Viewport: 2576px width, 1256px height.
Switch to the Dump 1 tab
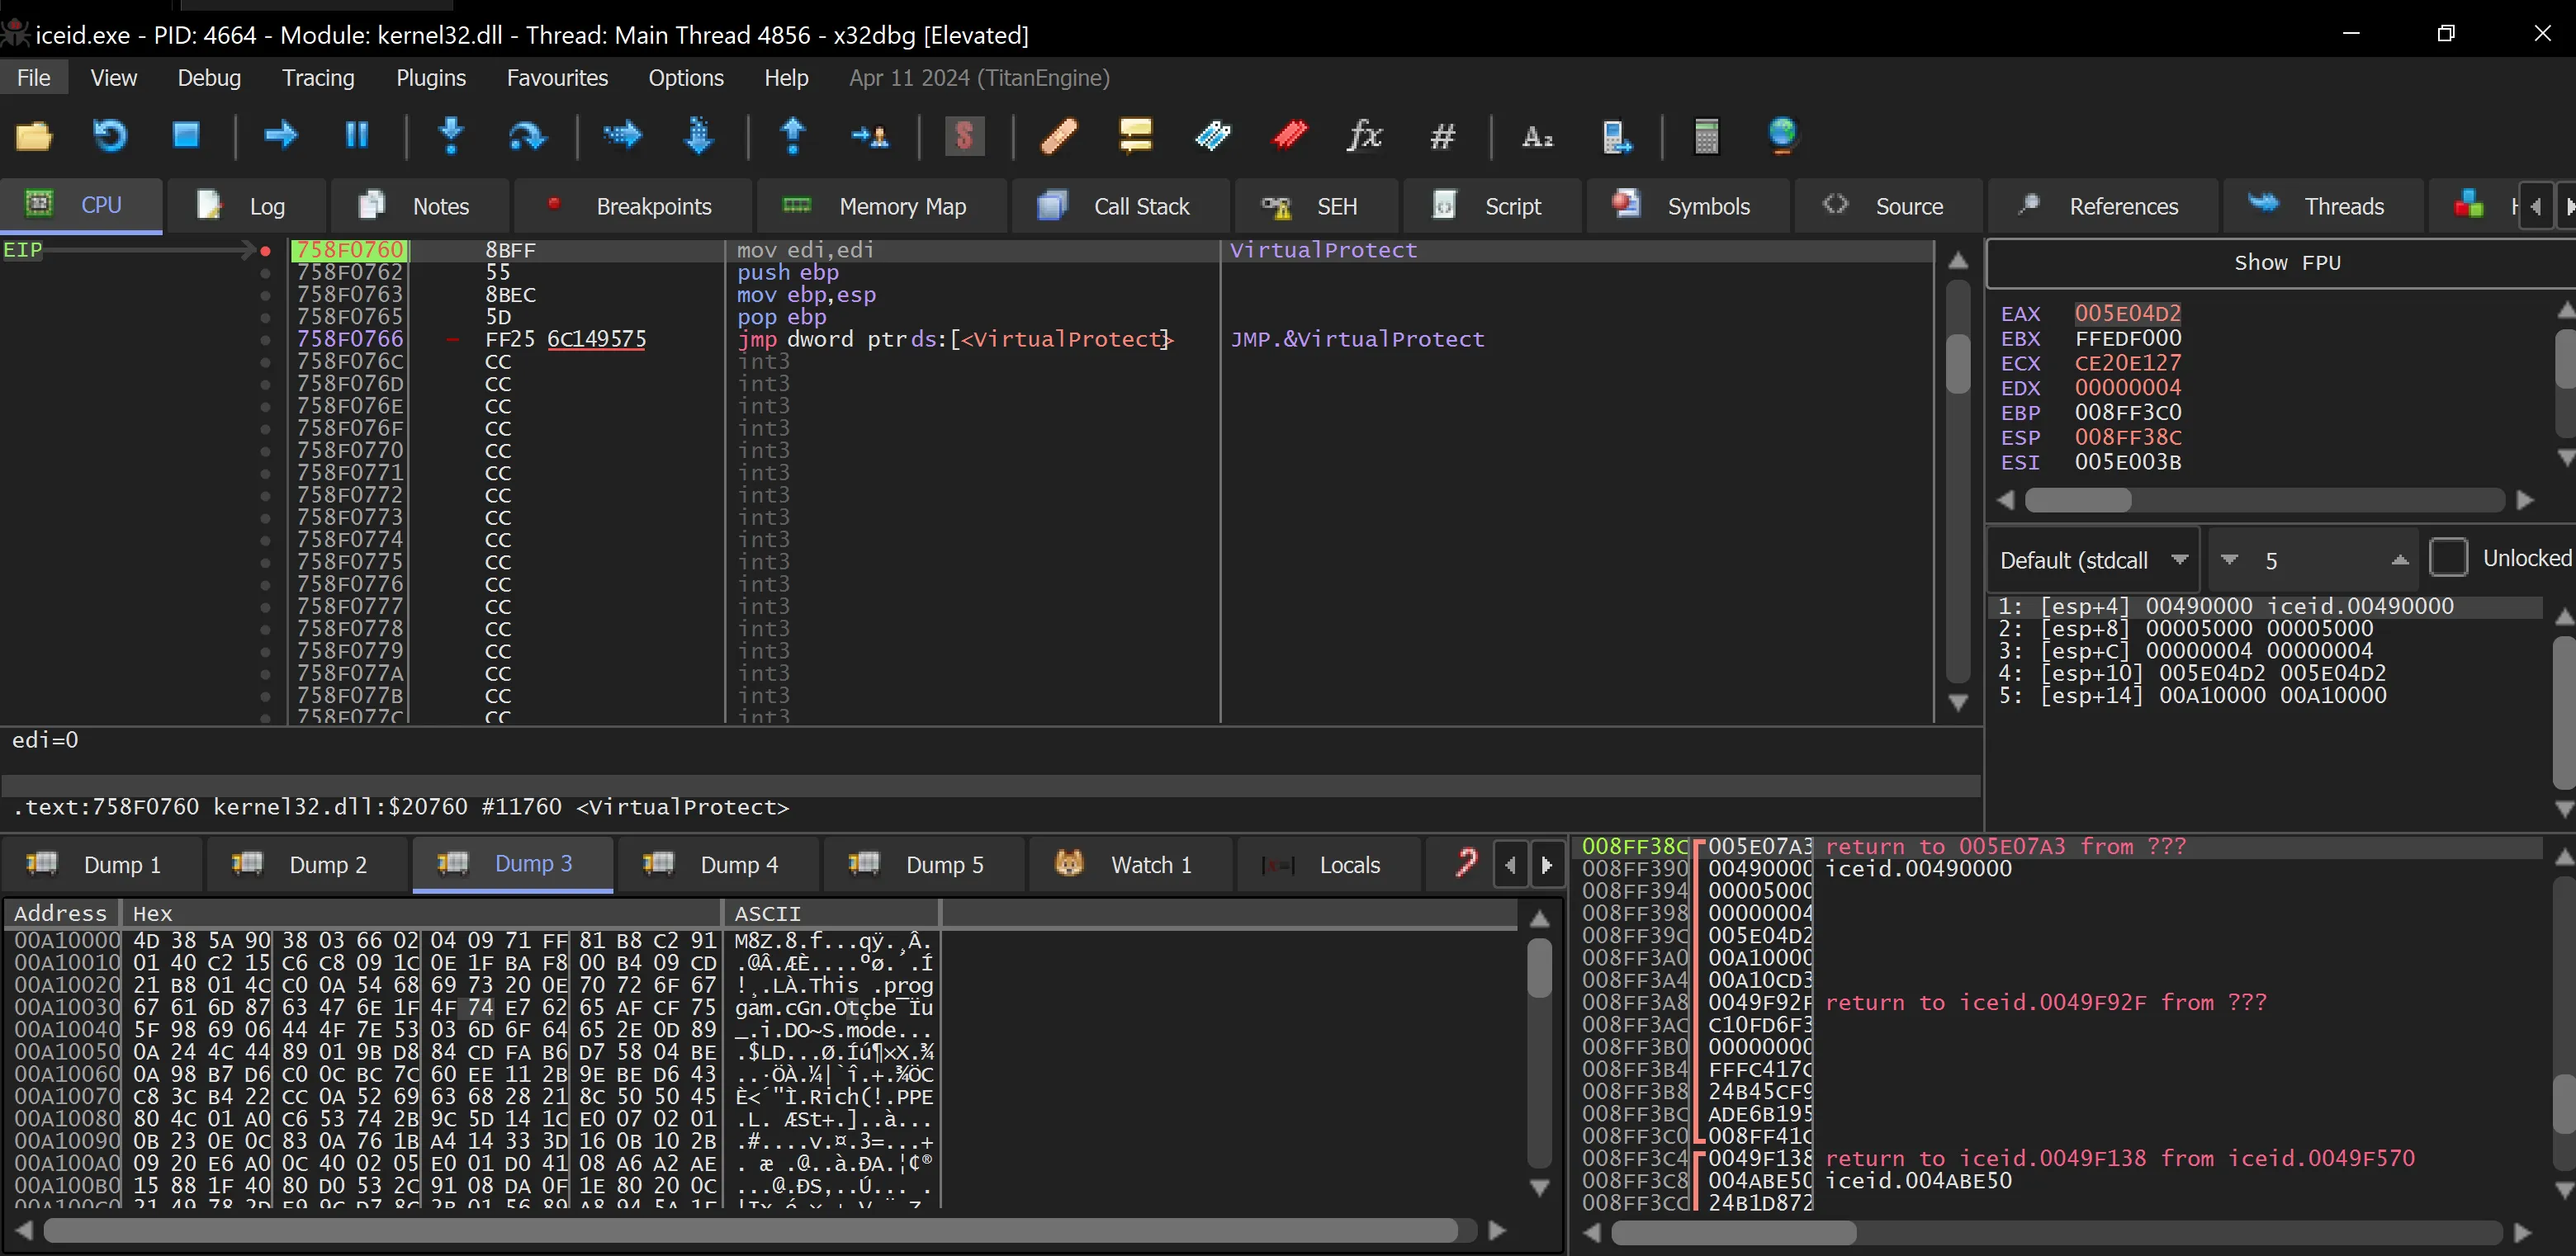pos(102,866)
